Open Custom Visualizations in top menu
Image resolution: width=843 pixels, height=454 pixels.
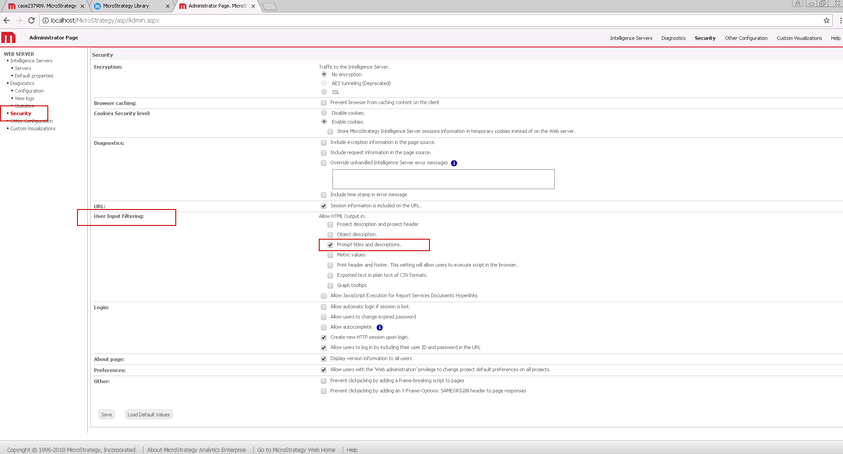[799, 38]
